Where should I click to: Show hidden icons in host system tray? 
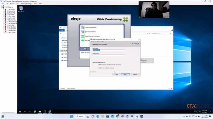tap(184, 116)
